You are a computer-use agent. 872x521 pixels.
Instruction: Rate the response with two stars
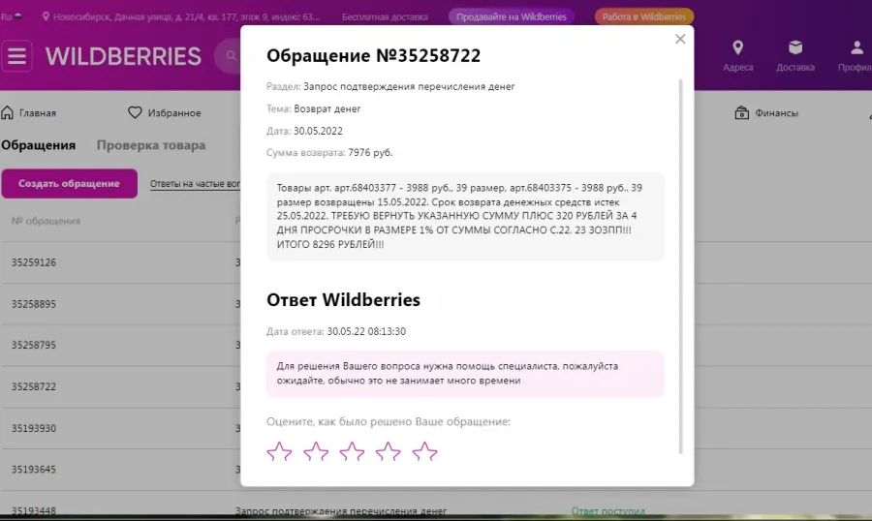[316, 451]
